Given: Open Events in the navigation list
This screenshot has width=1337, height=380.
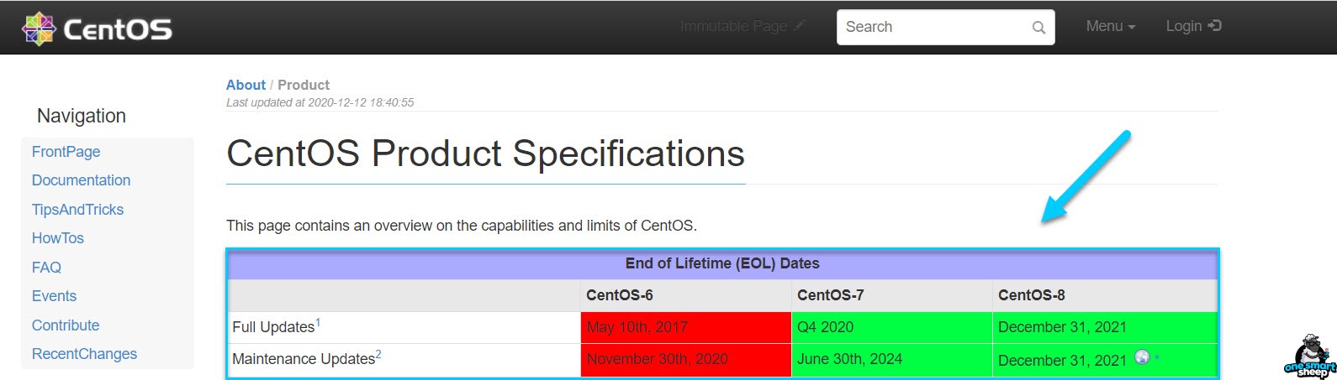Looking at the screenshot, I should (55, 296).
